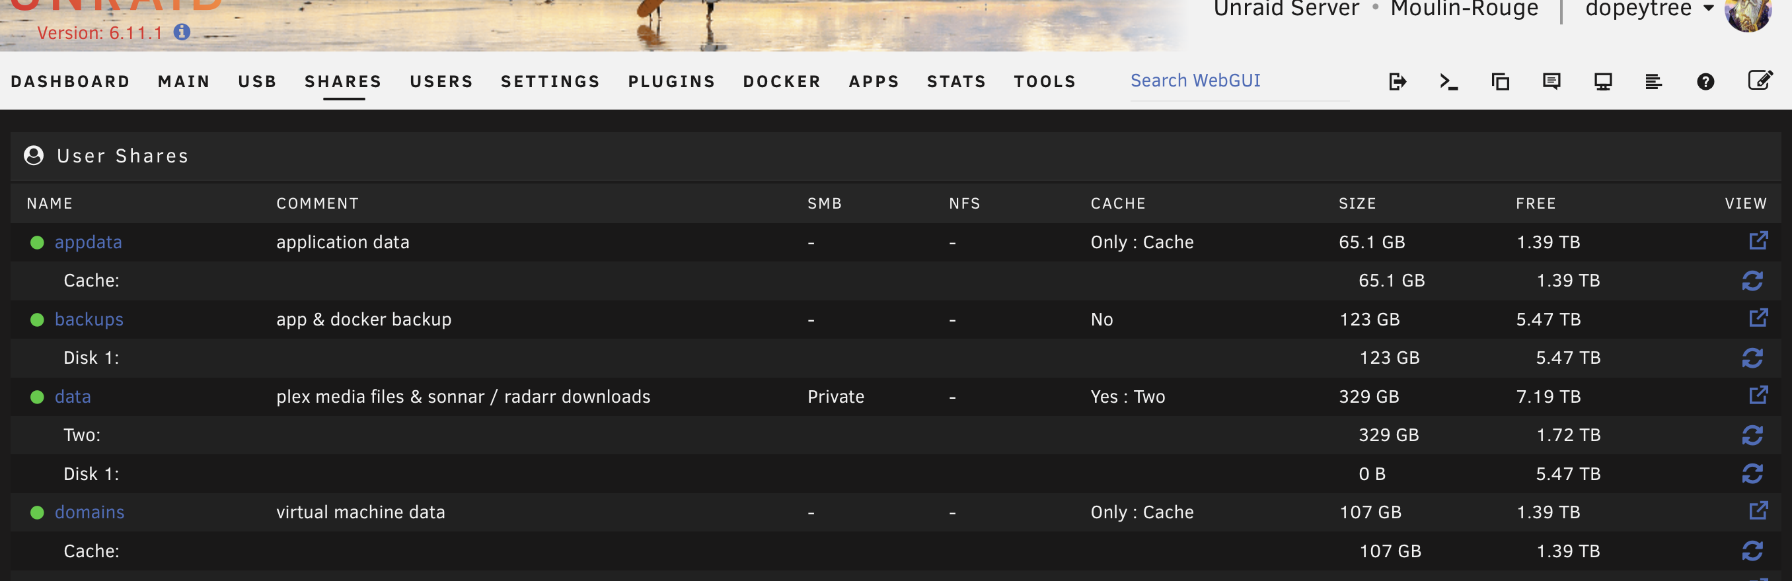Go to the Dashboard tab
1792x581 pixels.
coord(70,81)
